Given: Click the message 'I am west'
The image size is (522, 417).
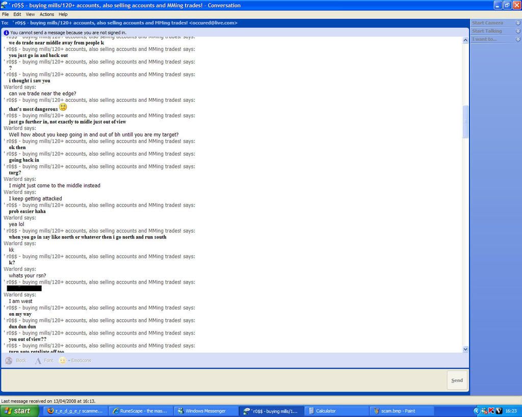Looking at the screenshot, I should pos(20,301).
